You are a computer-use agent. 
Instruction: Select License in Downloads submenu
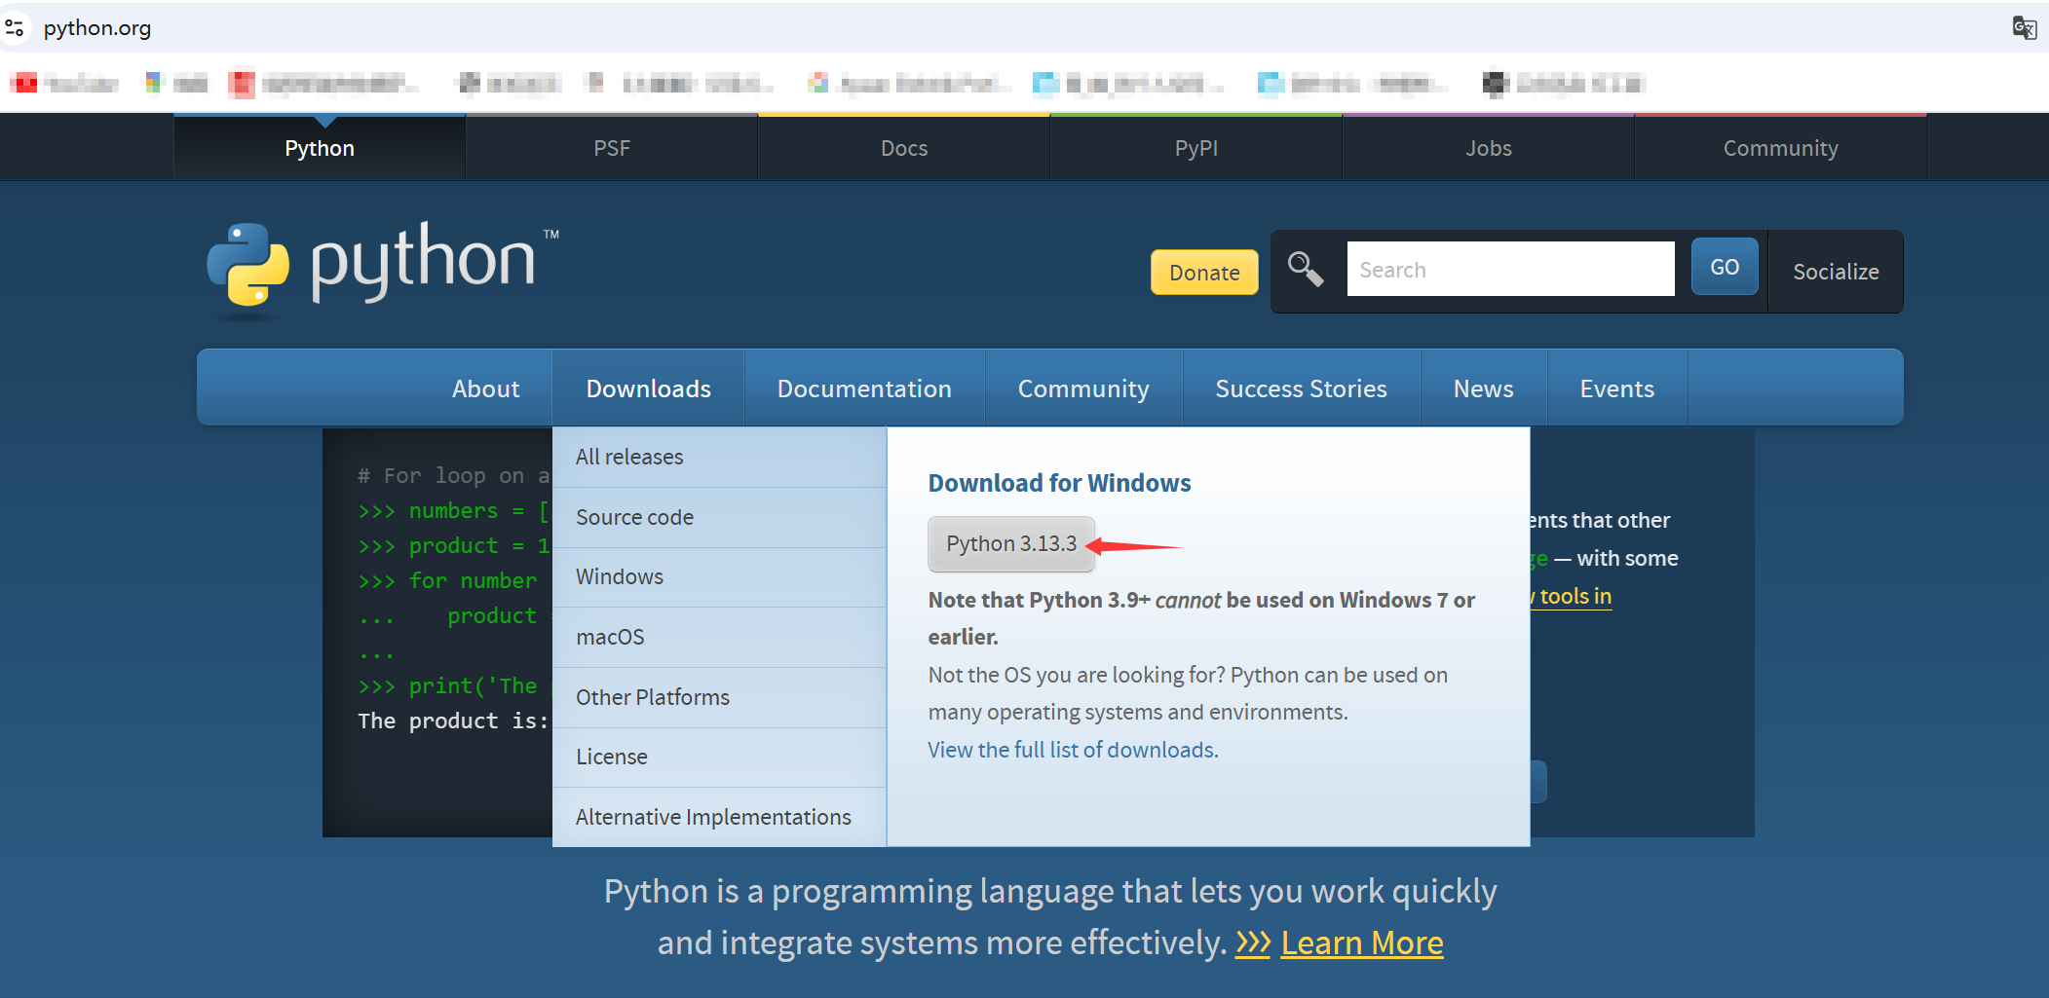point(719,757)
